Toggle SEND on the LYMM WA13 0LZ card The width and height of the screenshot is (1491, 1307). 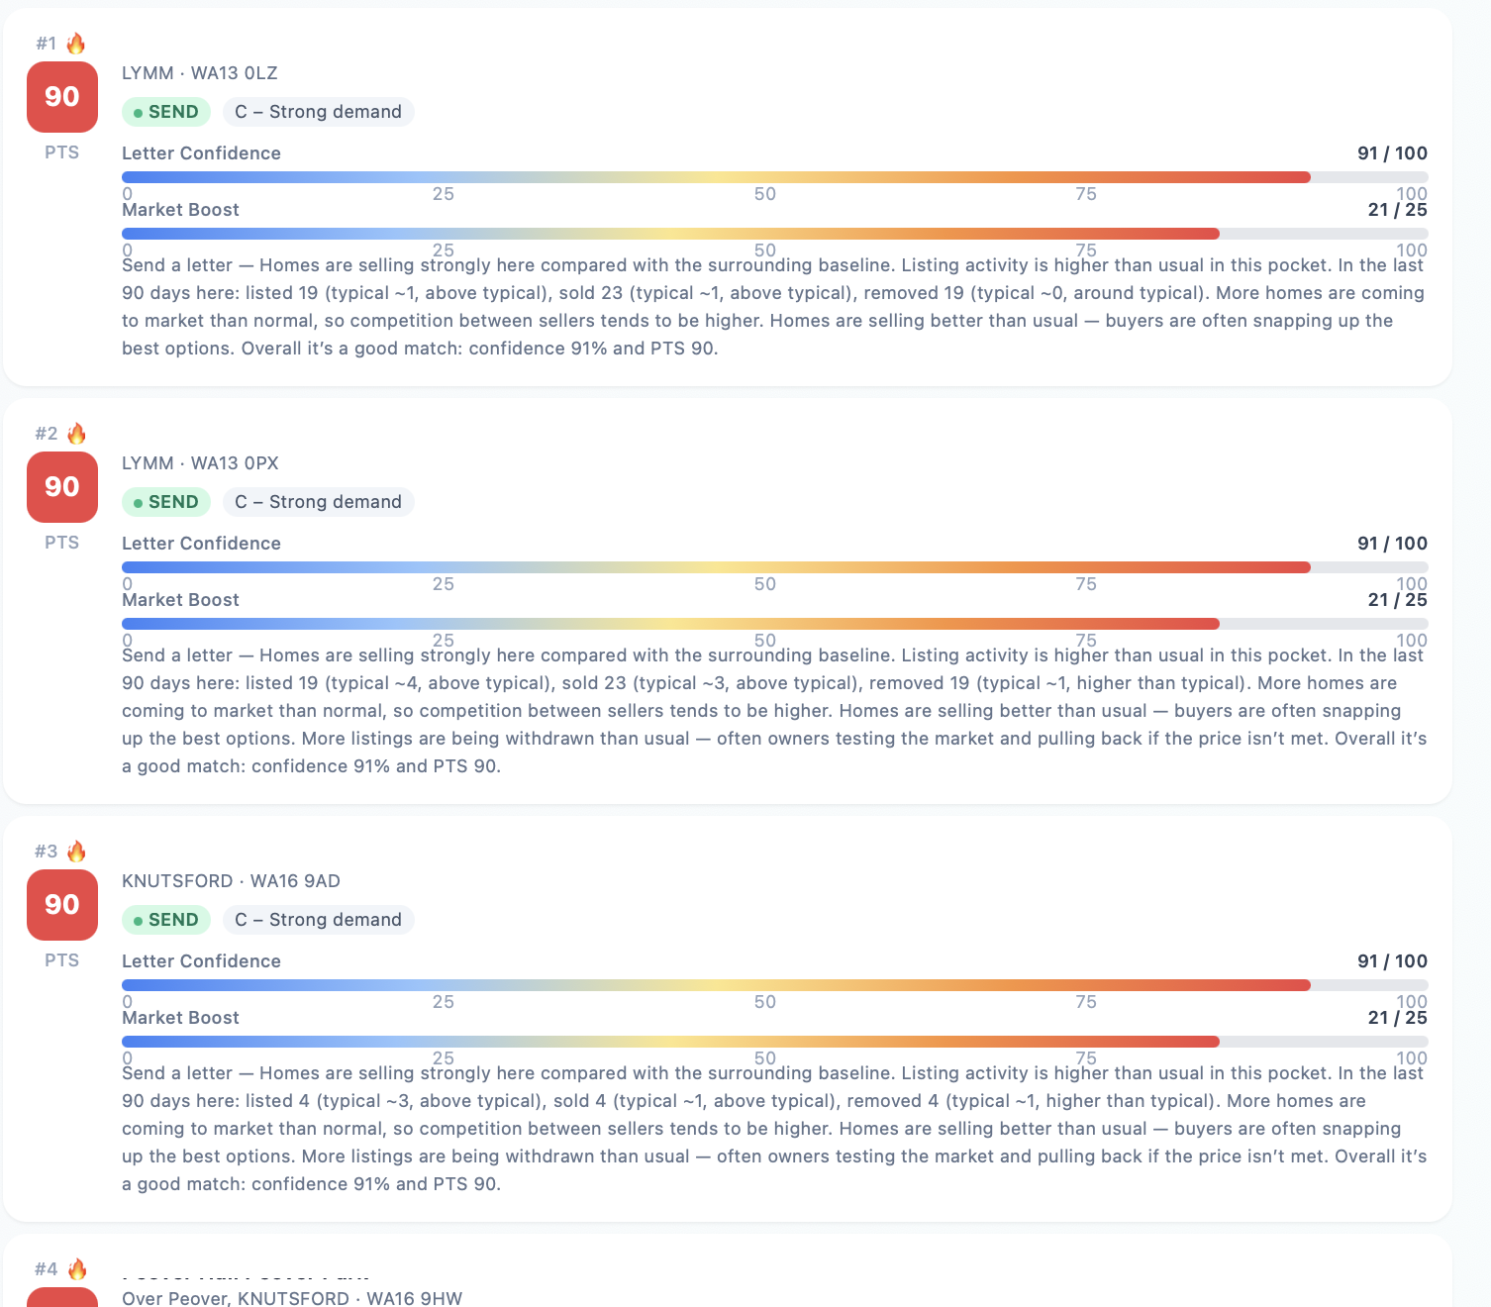click(x=165, y=112)
